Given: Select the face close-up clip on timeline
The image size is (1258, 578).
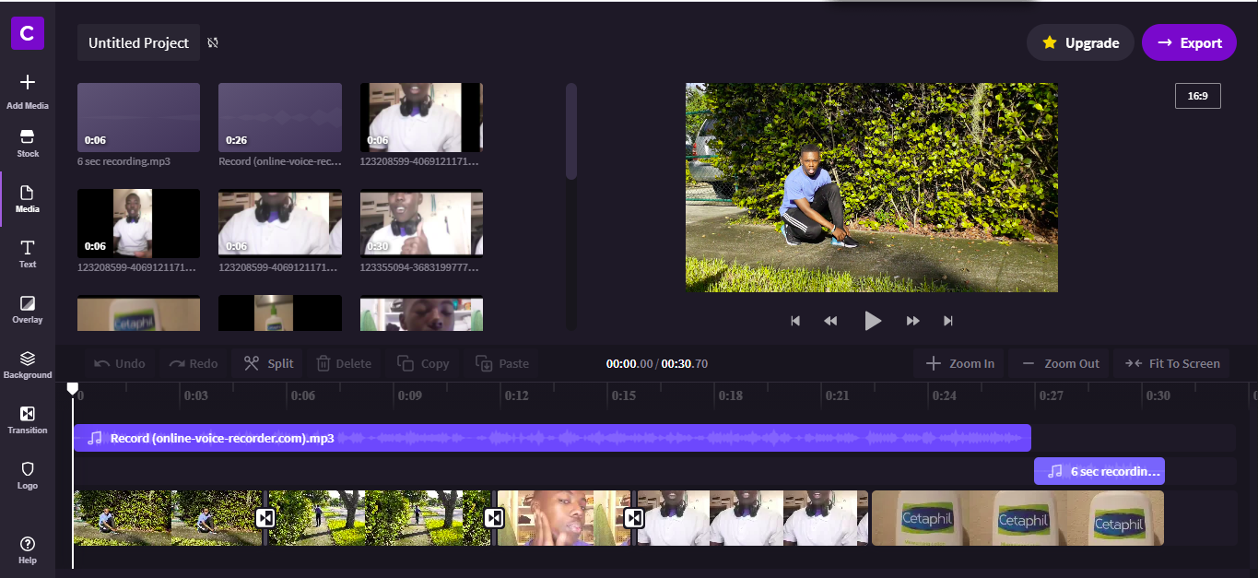Looking at the screenshot, I should tap(562, 518).
